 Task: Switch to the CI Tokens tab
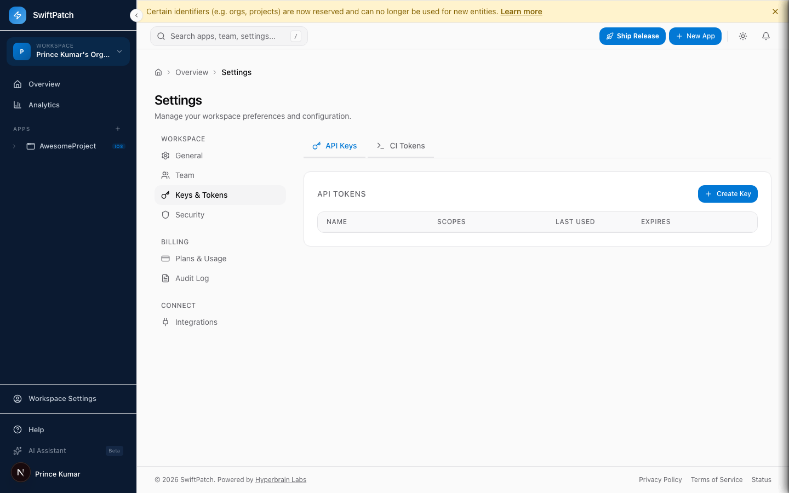click(x=401, y=146)
